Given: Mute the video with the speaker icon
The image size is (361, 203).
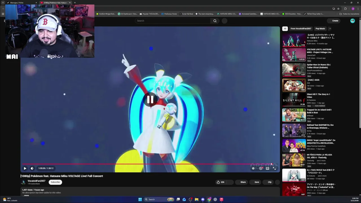Looking at the screenshot, I should coord(32,168).
